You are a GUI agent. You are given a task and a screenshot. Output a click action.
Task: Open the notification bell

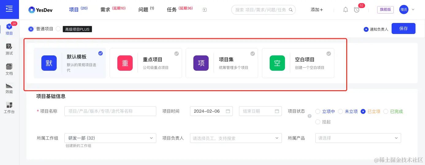click(346, 10)
